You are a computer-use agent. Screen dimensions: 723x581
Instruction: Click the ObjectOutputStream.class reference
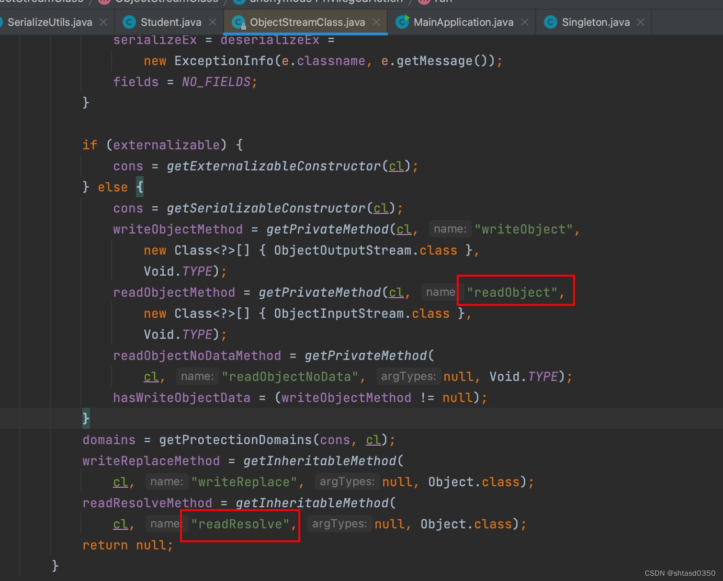(x=365, y=250)
